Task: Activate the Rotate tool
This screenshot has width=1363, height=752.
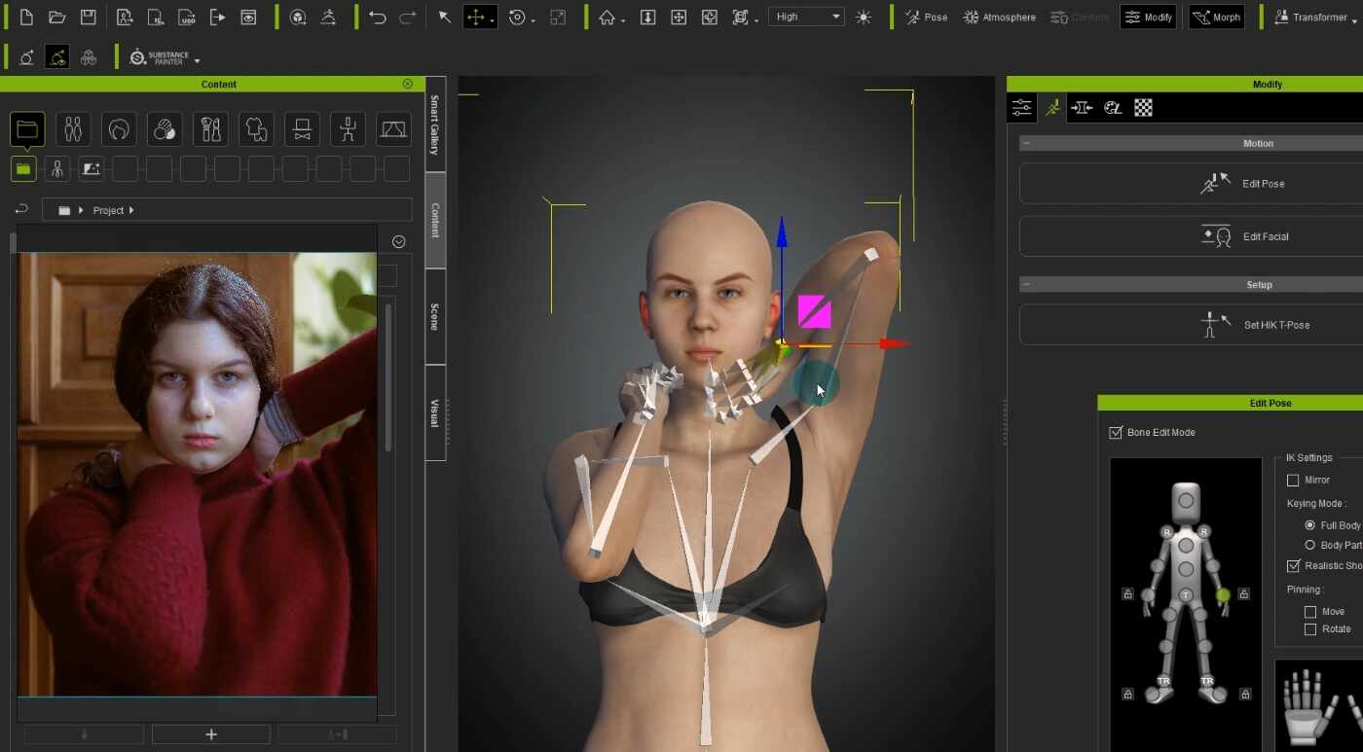Action: tap(518, 18)
